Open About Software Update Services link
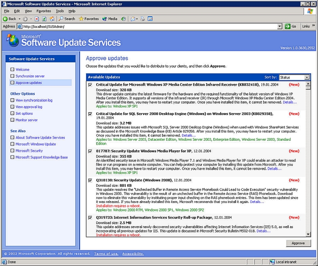 pyautogui.click(x=40, y=138)
